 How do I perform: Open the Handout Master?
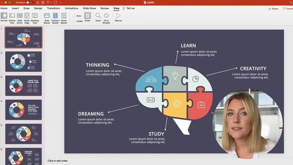[x=55, y=18]
